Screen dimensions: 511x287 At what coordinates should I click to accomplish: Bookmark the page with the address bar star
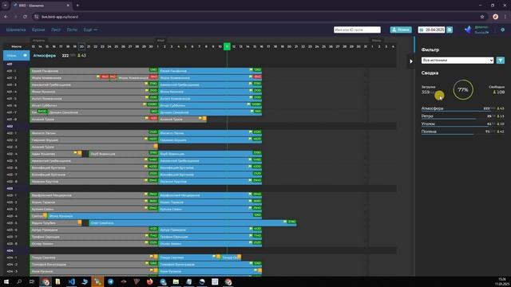pos(482,17)
